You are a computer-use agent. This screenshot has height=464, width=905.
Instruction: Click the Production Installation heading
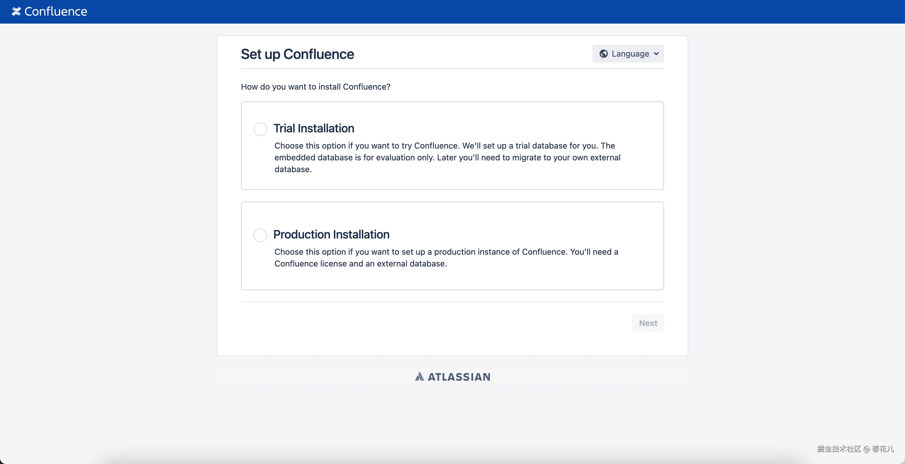tap(331, 234)
